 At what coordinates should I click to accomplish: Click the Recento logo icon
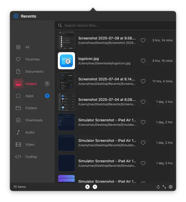point(16,16)
